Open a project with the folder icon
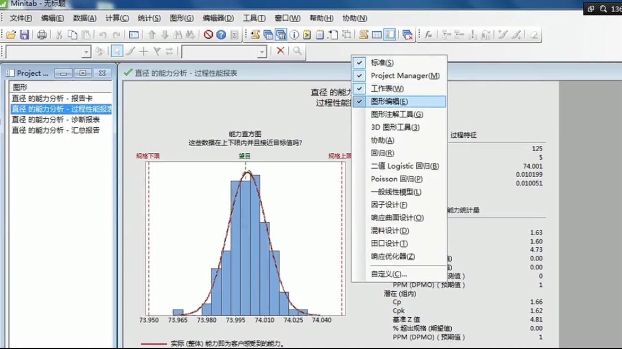 11,35
